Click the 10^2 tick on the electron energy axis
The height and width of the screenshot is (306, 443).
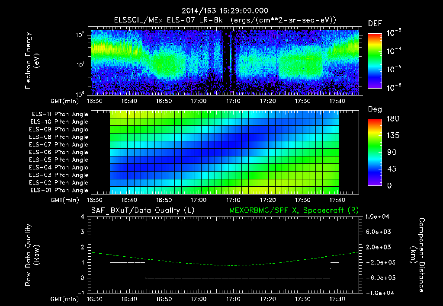(x=80, y=35)
